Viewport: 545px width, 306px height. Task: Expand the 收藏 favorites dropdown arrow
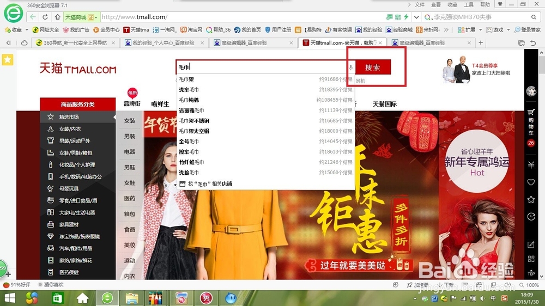coord(27,30)
